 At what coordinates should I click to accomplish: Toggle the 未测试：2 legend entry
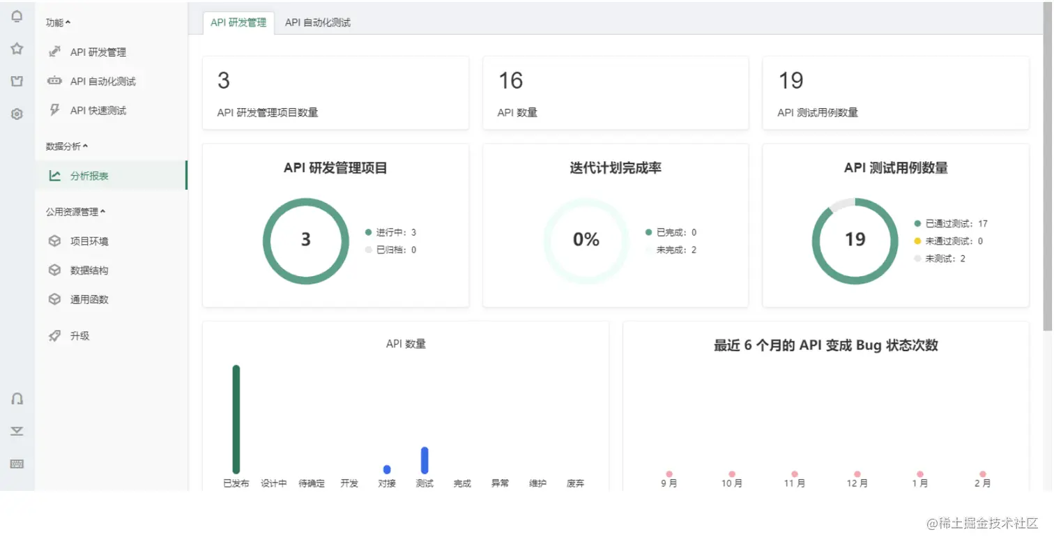coord(940,259)
